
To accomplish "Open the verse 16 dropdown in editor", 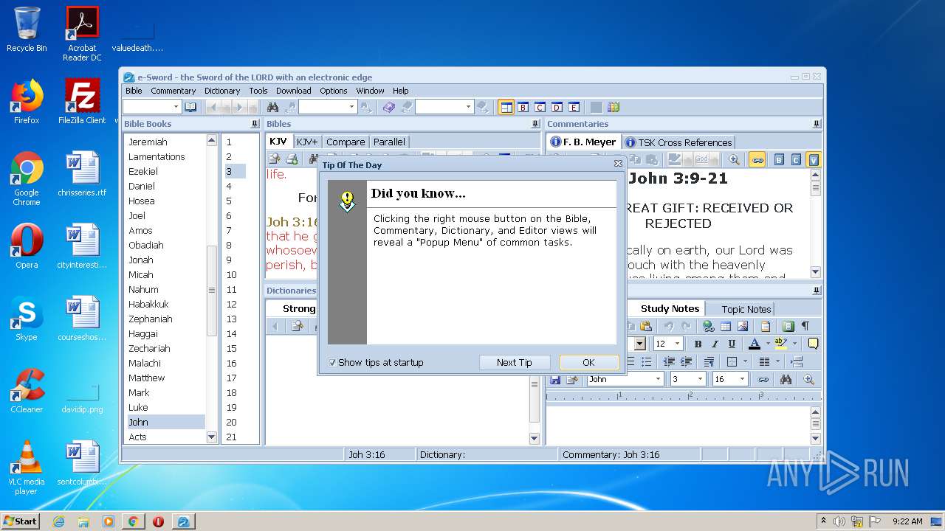I will [x=742, y=379].
